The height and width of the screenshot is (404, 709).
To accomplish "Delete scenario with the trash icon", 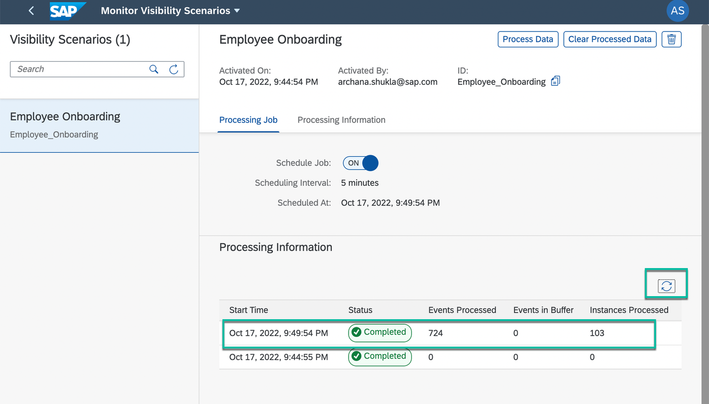I will (672, 39).
